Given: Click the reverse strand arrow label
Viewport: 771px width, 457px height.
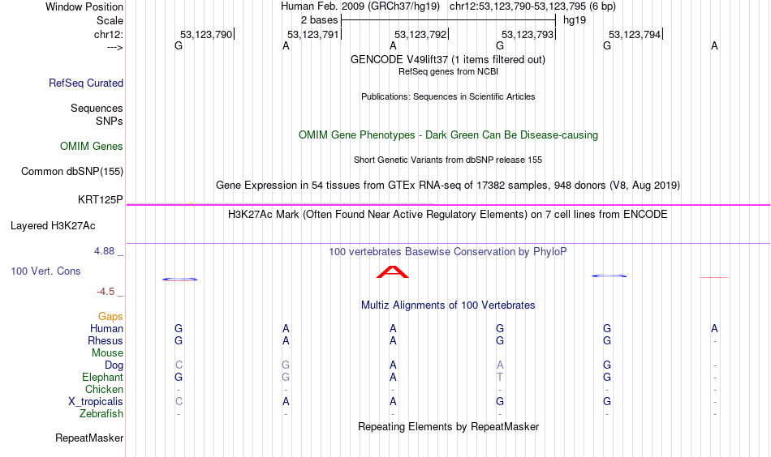Looking at the screenshot, I should tap(115, 48).
